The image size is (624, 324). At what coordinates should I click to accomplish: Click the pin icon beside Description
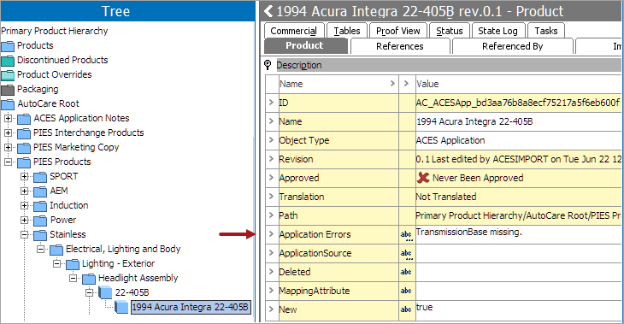268,65
